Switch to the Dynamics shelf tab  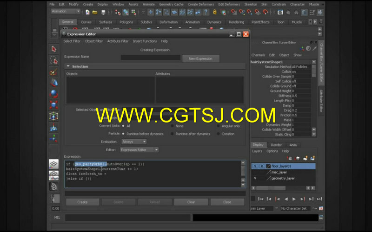(214, 22)
